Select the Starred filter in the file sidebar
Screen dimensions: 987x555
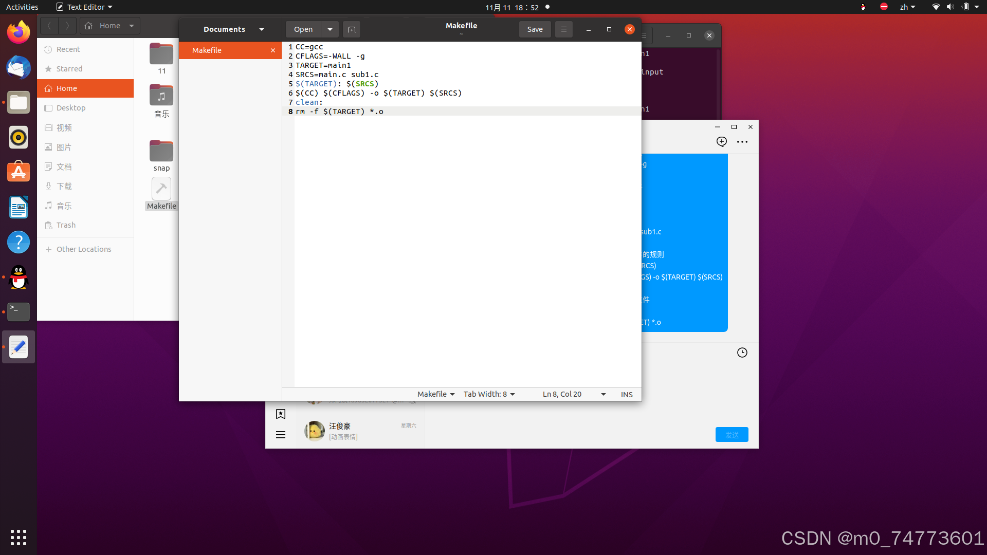pos(69,68)
